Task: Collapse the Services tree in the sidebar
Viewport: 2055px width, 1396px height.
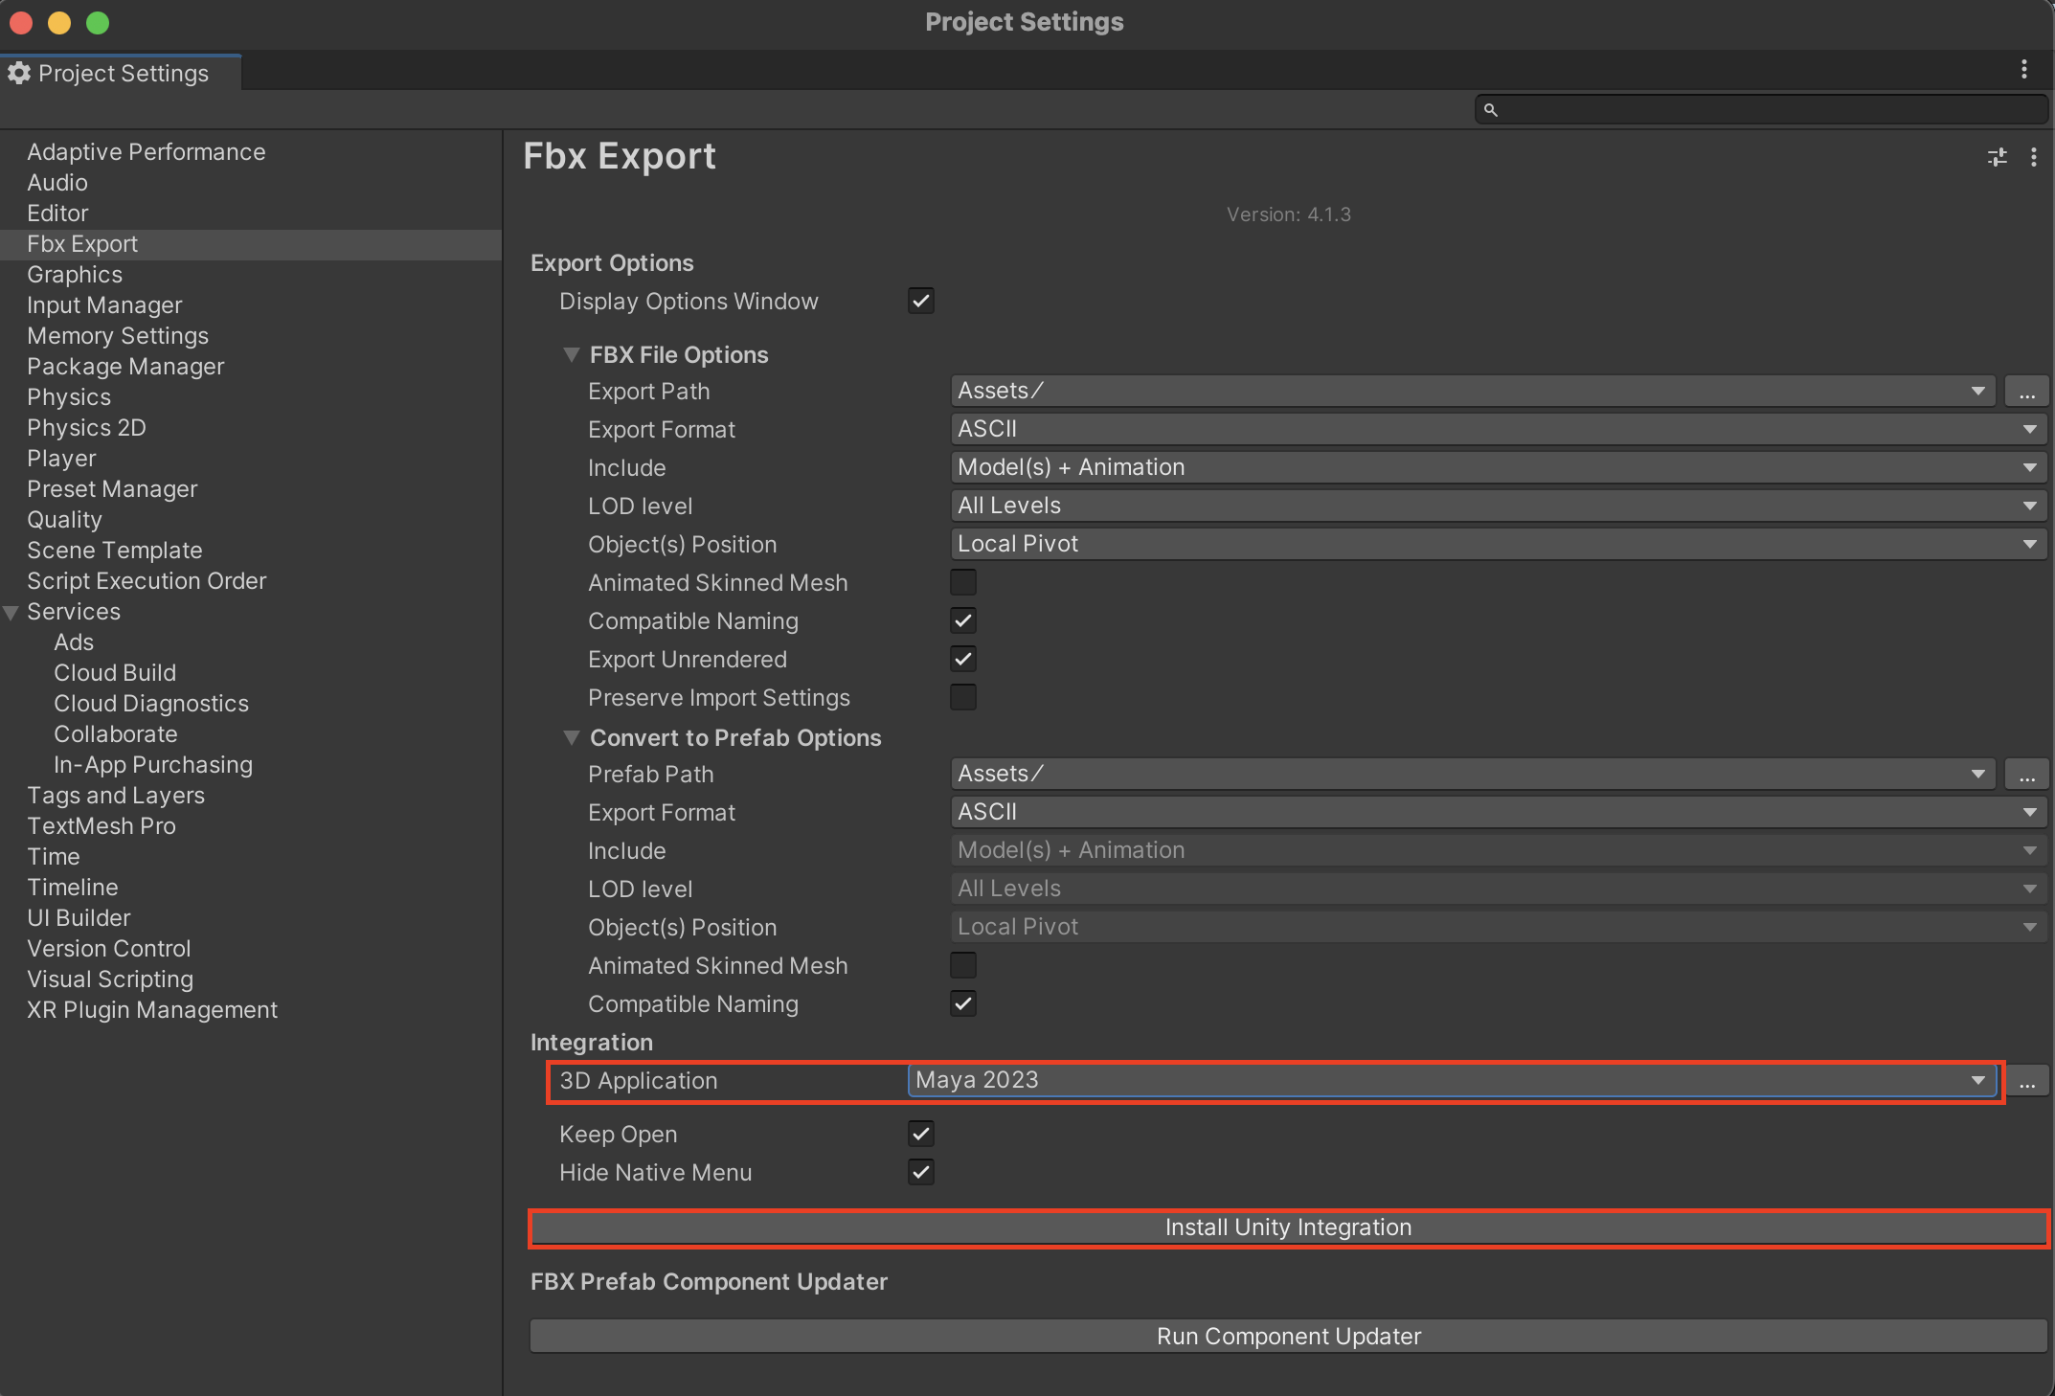Action: click(x=11, y=612)
